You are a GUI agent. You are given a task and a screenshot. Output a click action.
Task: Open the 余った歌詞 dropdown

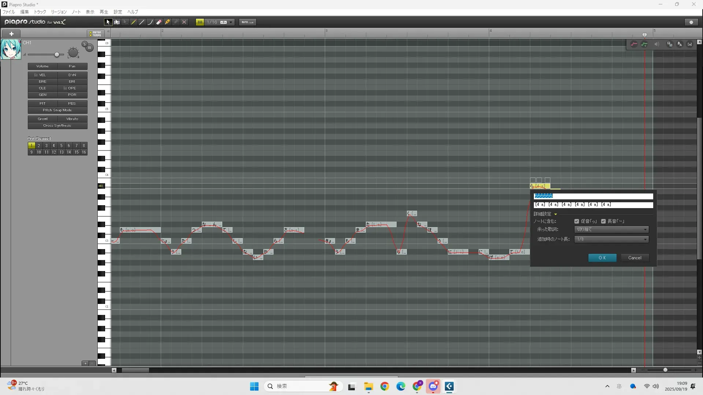(611, 230)
